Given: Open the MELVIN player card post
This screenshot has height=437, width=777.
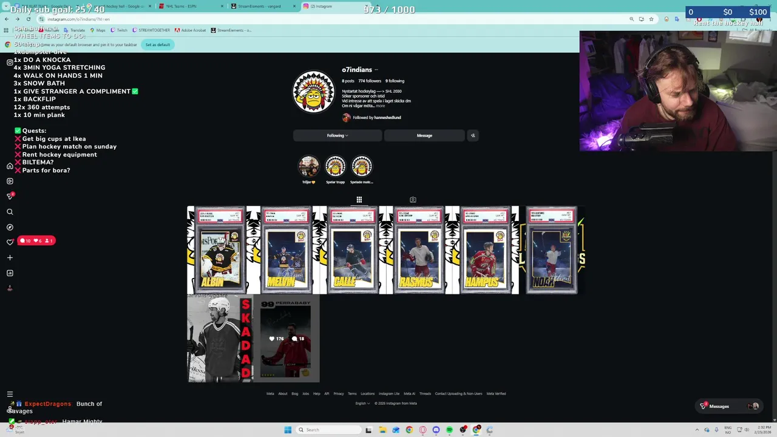Looking at the screenshot, I should (287, 250).
